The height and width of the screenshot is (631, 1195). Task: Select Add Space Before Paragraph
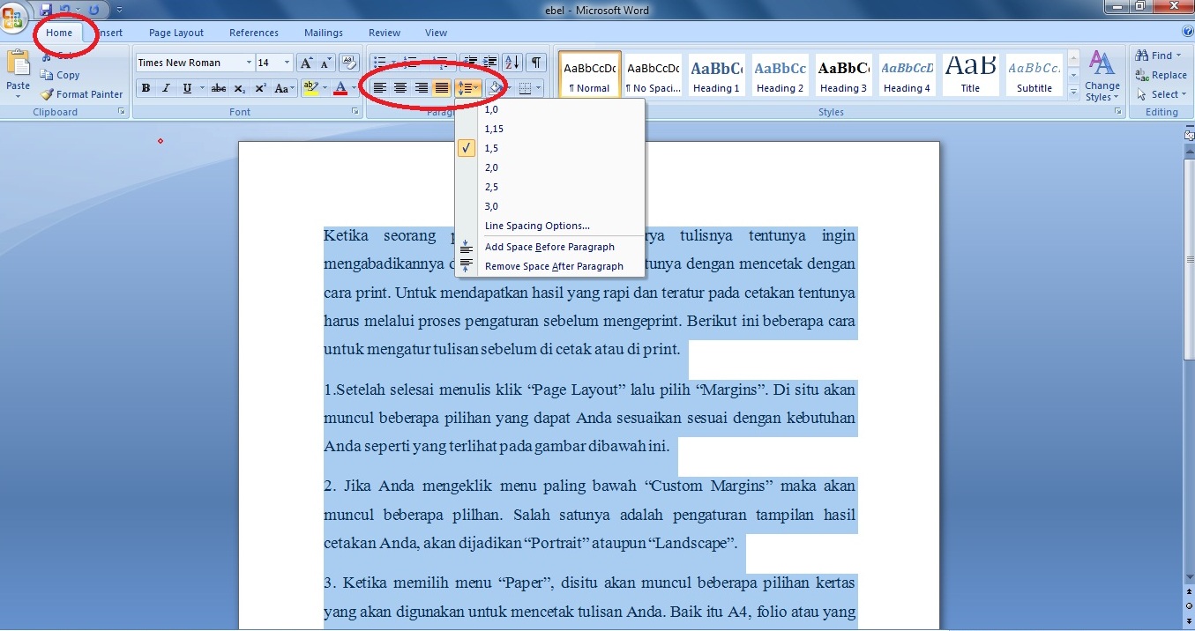[550, 247]
